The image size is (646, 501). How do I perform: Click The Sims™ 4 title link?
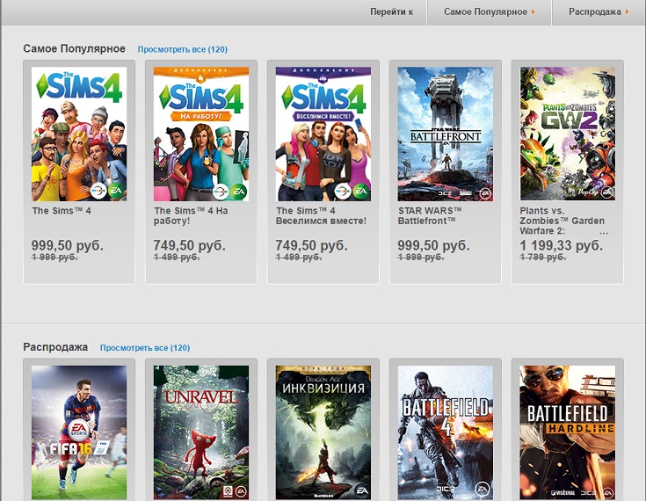(62, 211)
